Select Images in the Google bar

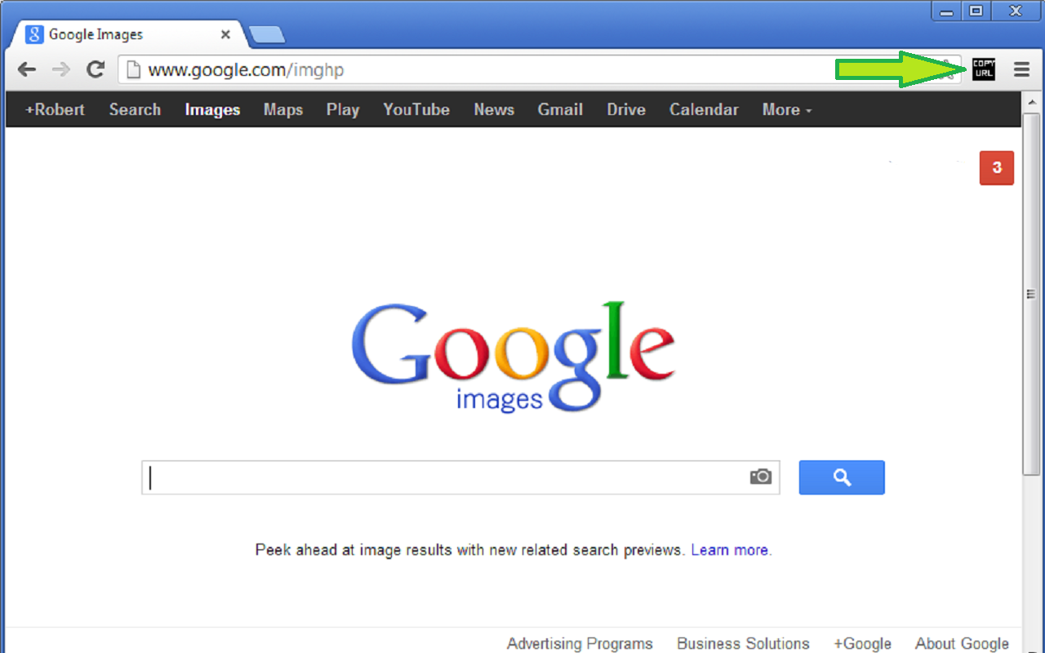pyautogui.click(x=212, y=109)
